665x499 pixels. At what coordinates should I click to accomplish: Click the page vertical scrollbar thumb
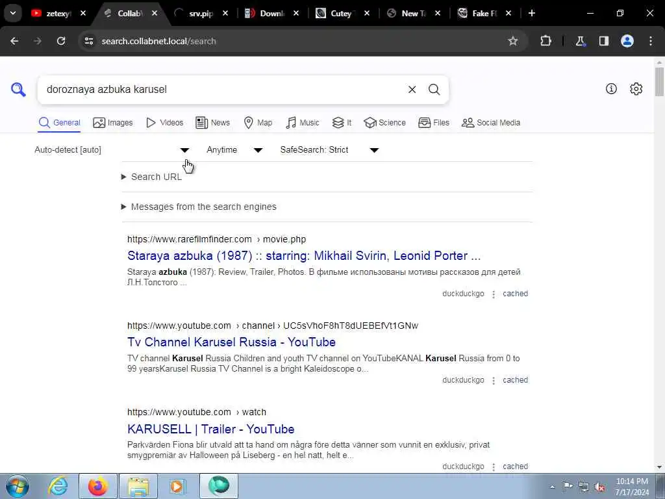660,81
